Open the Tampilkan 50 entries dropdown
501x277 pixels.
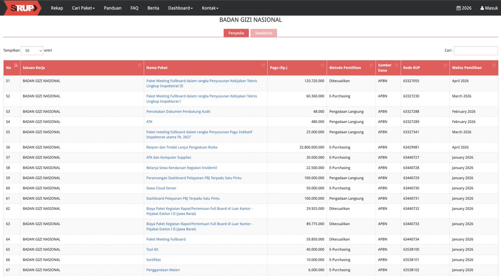(32, 50)
